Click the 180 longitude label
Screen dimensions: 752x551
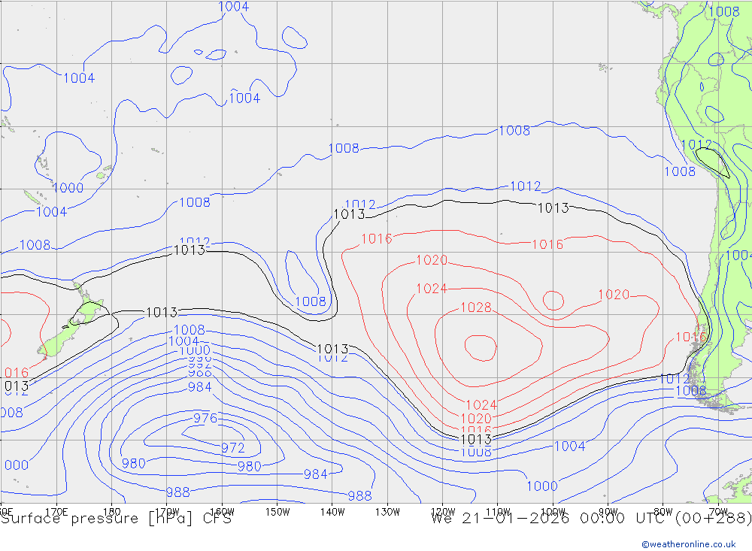click(112, 512)
